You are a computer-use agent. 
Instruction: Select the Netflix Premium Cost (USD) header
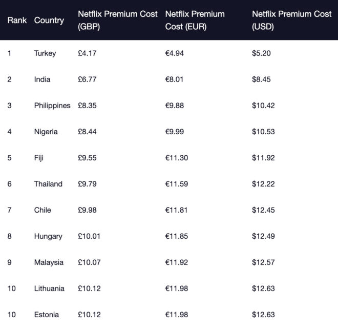[291, 20]
